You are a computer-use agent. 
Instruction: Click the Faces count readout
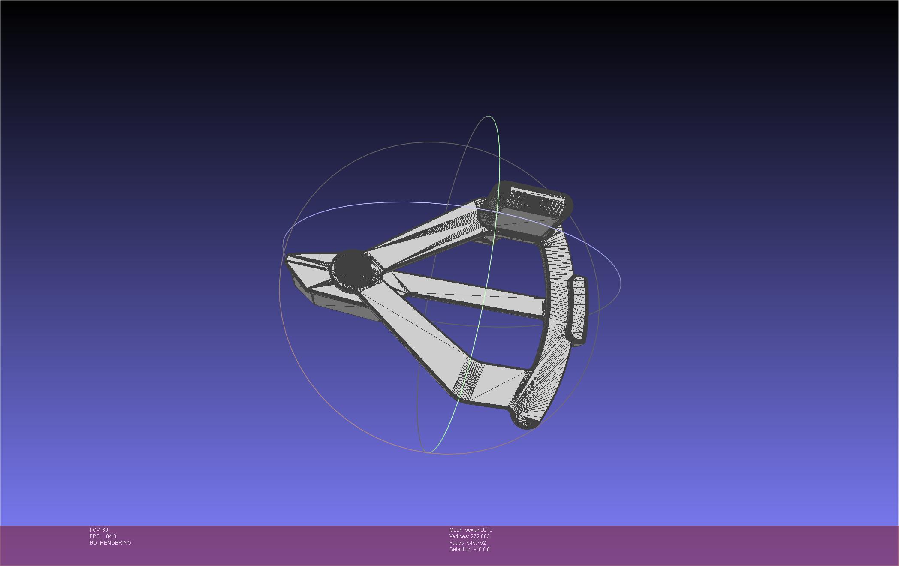(468, 543)
